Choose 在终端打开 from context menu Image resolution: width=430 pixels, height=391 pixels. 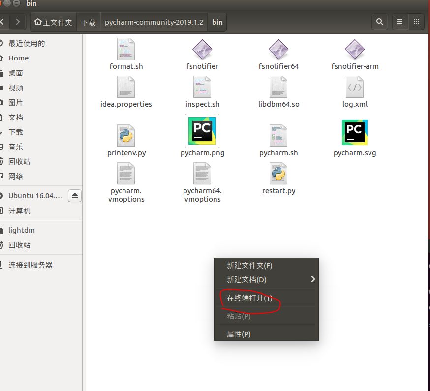tap(249, 298)
